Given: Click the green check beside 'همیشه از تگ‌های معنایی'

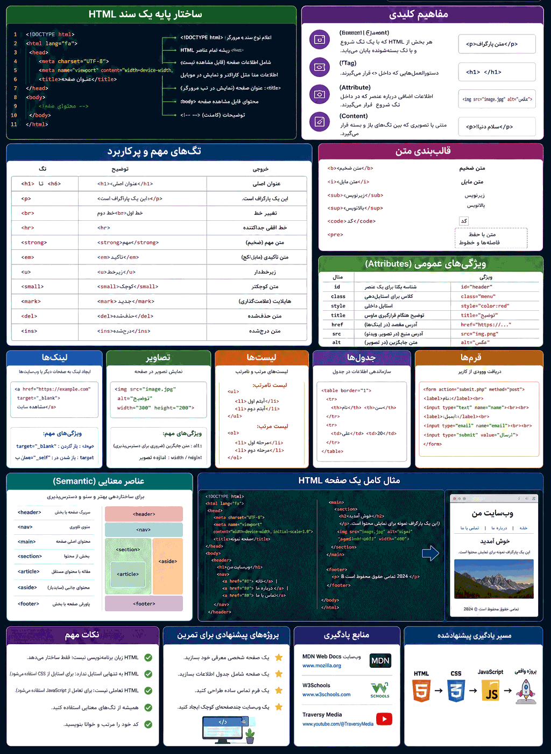Looking at the screenshot, I should tap(149, 708).
